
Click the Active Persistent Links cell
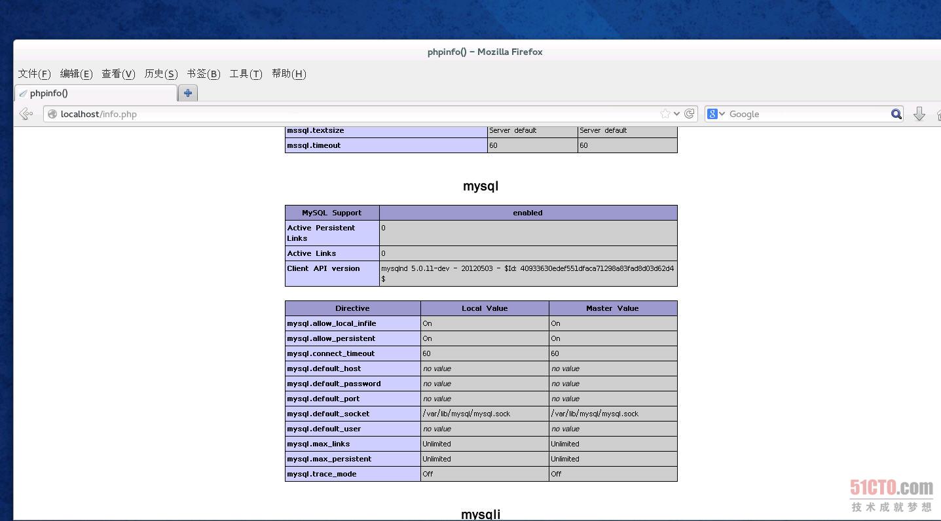tap(332, 233)
